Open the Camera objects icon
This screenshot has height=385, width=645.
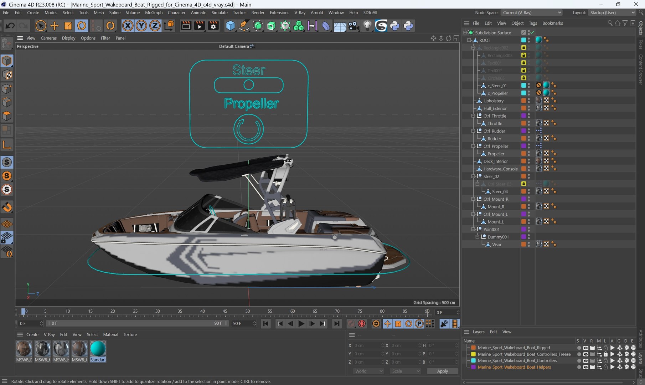pyautogui.click(x=354, y=26)
